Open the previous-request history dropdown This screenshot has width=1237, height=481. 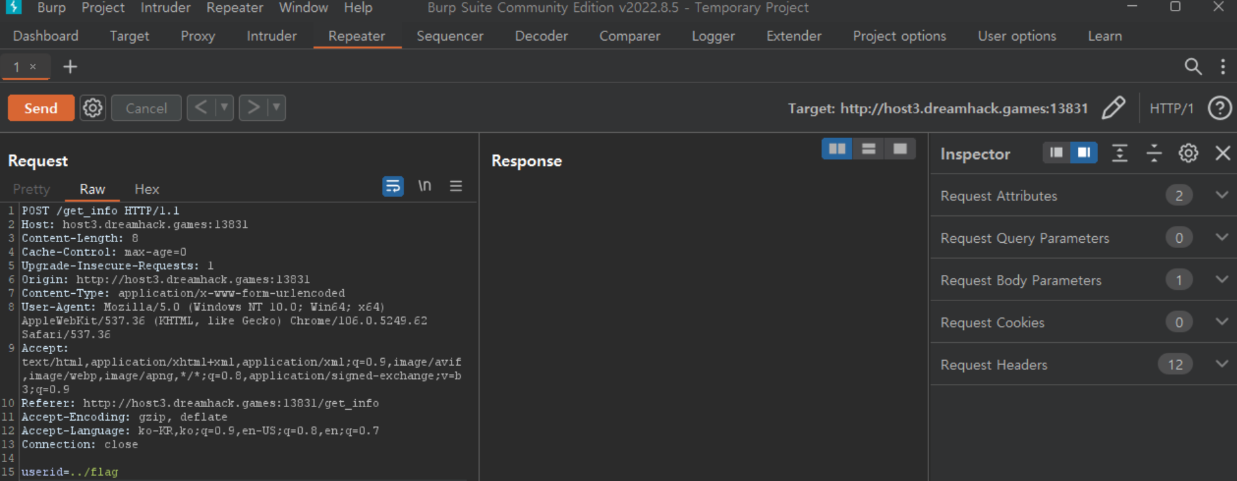coord(224,107)
